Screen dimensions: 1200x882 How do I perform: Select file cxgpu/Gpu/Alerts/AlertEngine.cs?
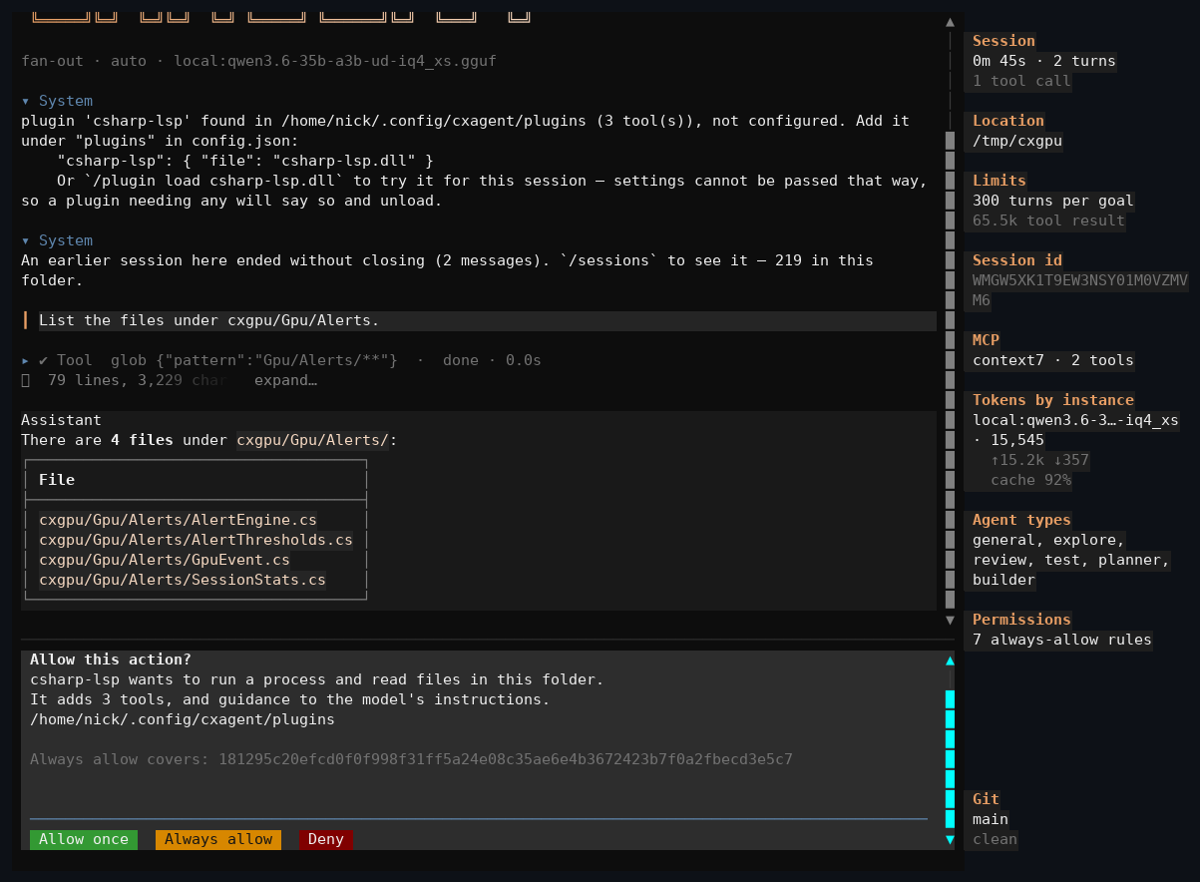178,520
